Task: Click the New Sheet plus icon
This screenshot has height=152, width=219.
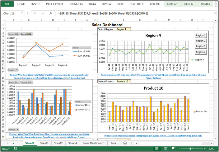Action: tap(125, 143)
